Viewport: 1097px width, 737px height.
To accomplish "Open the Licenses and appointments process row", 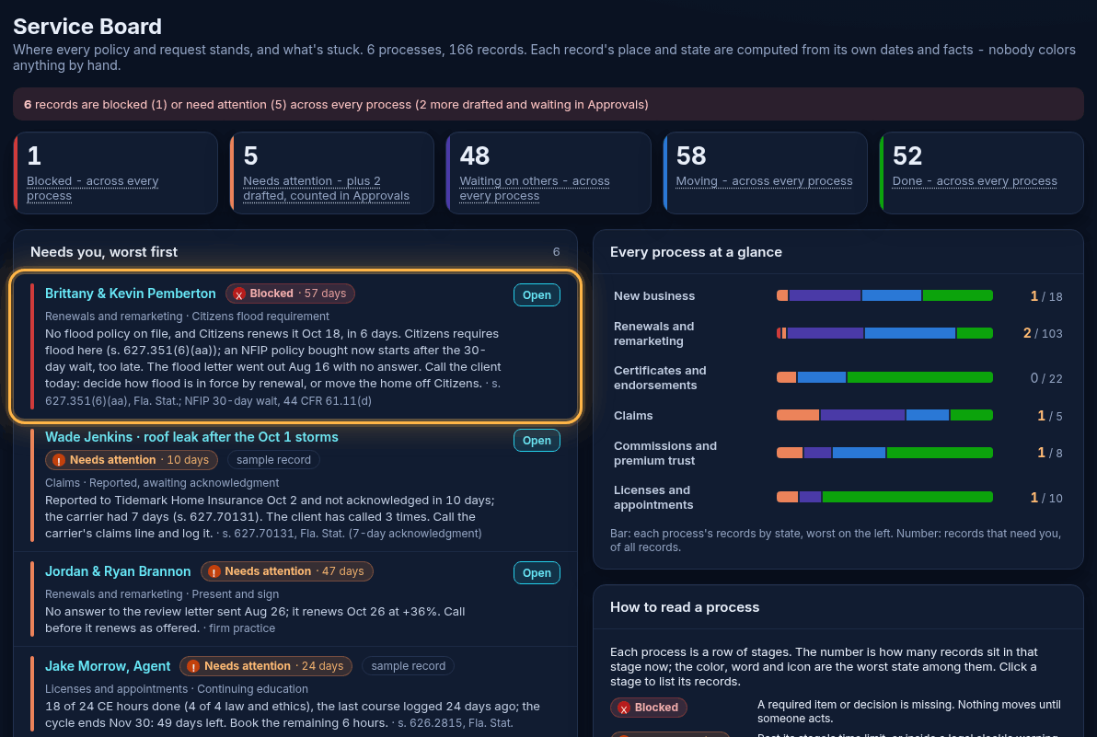I will coord(838,497).
